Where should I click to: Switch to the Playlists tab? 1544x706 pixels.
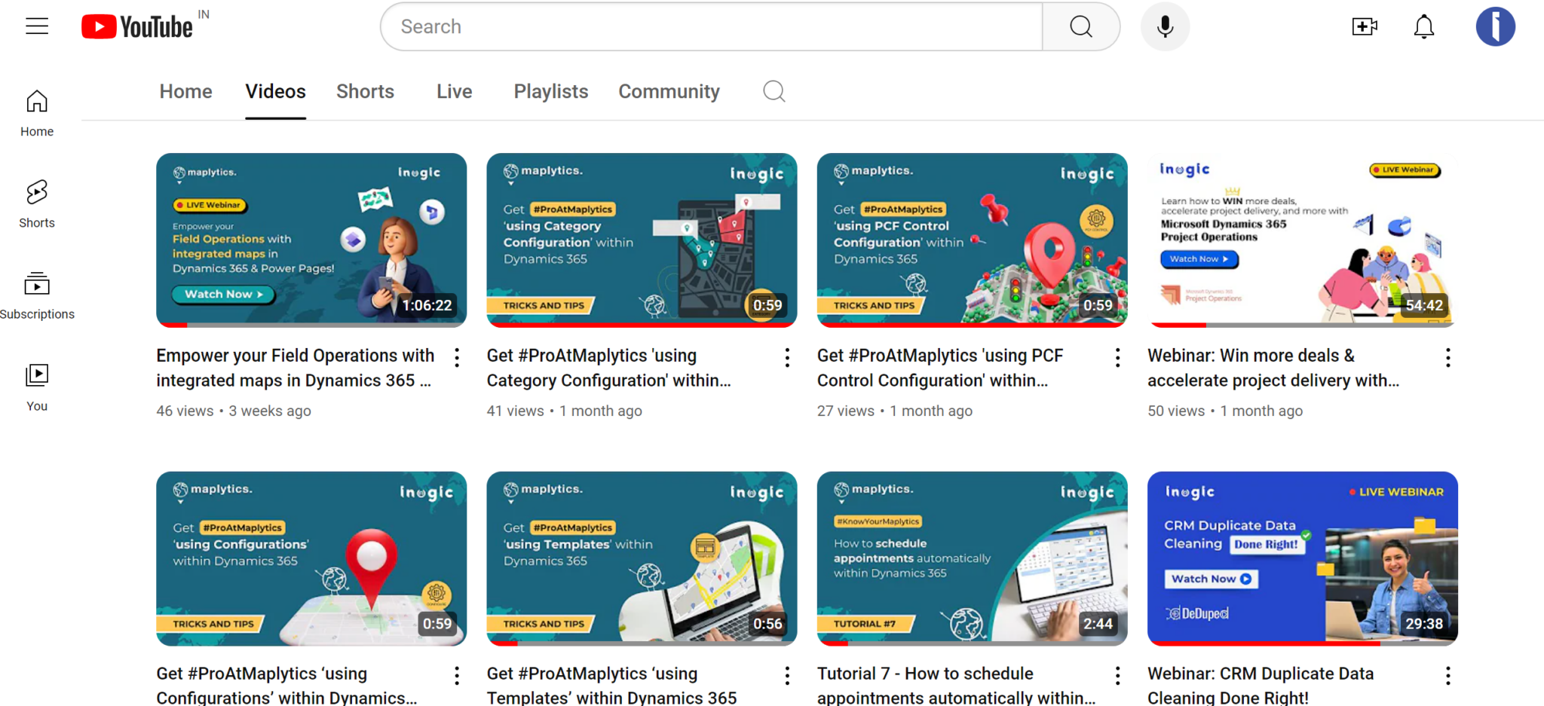point(550,91)
